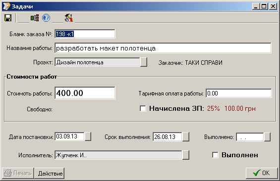Save the task with the floppy disk icon
Screen dimensions: 280x181
tap(8, 18)
